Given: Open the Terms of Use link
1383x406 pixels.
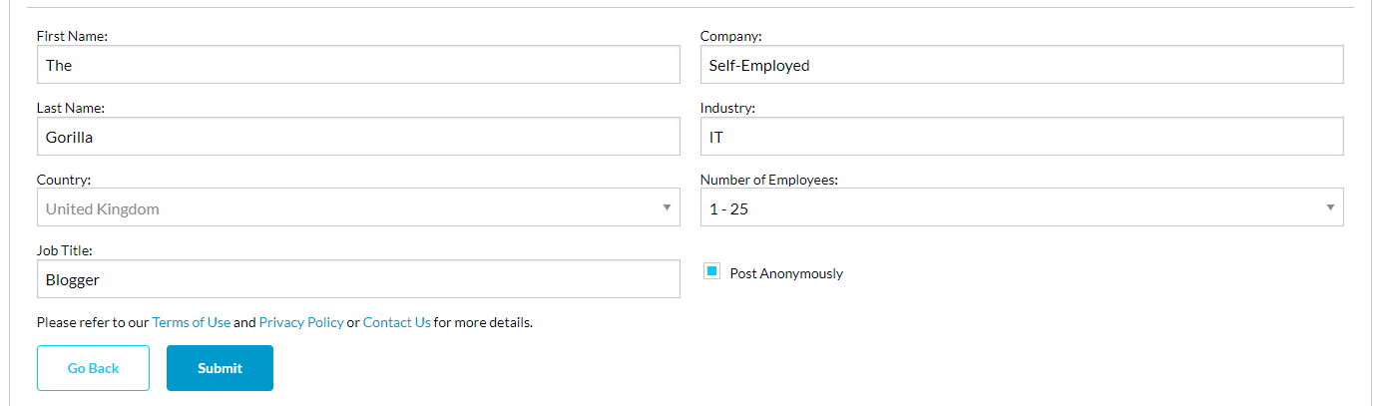Looking at the screenshot, I should tap(192, 322).
